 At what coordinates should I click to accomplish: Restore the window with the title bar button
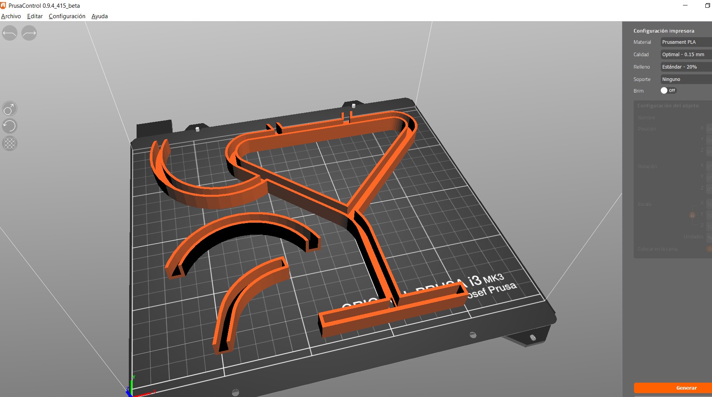point(707,5)
